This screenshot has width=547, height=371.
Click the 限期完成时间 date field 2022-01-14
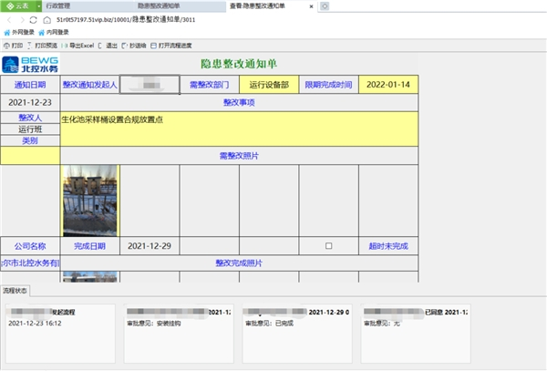387,85
